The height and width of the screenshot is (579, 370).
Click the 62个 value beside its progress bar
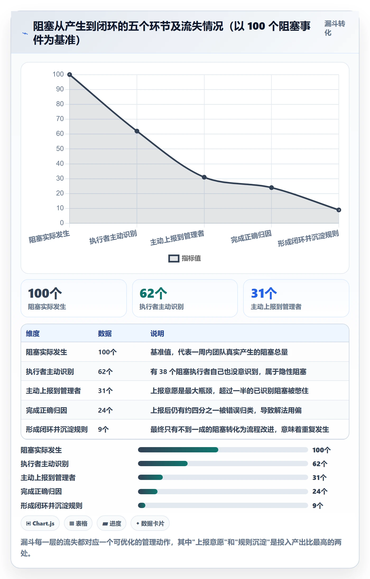[x=320, y=464]
